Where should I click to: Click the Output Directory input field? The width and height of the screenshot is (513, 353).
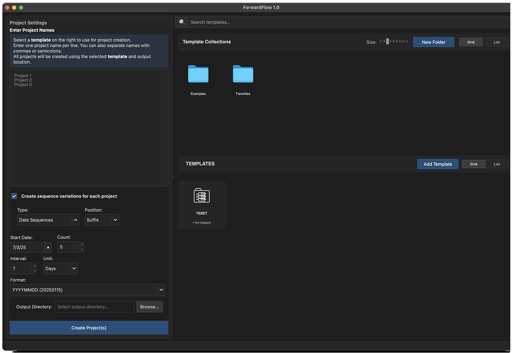tap(94, 307)
